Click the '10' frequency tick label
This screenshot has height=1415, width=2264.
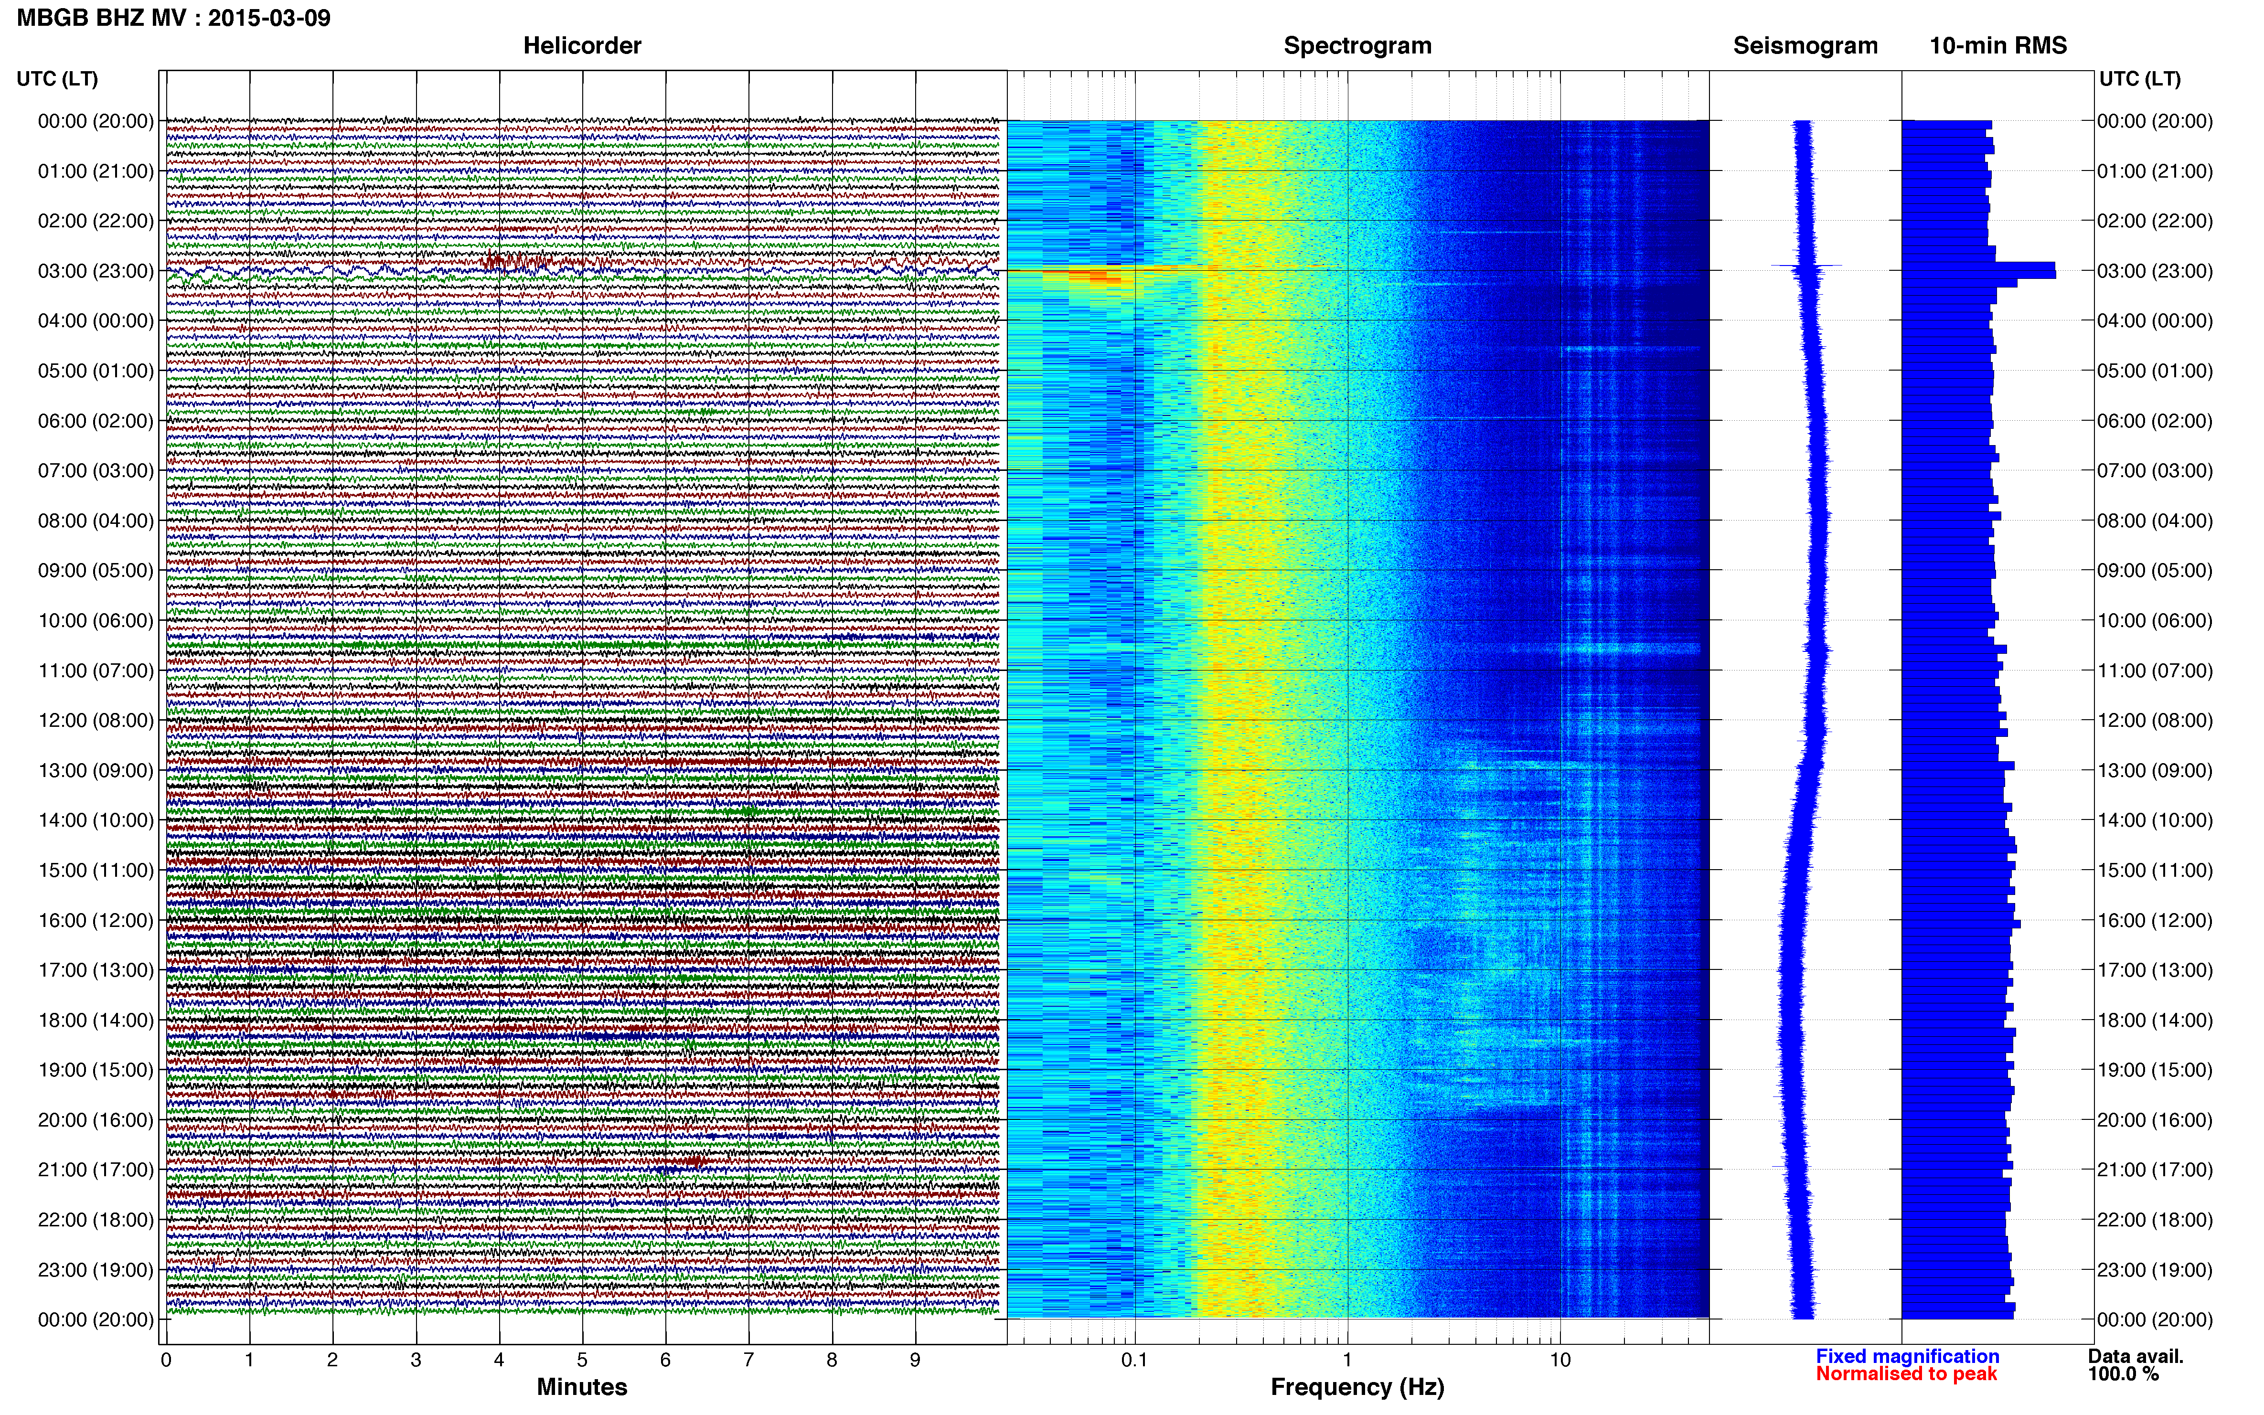coord(1560,1360)
